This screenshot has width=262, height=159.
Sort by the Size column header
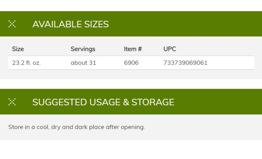(18, 49)
